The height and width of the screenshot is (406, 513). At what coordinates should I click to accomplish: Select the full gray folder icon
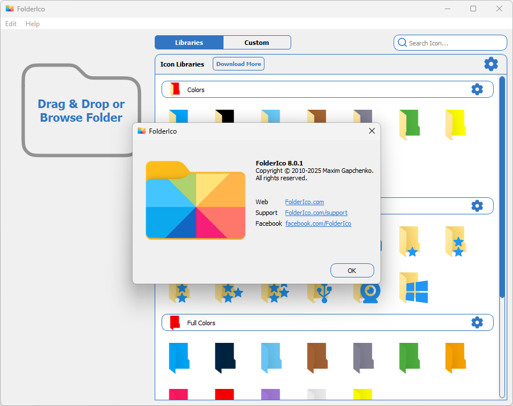pyautogui.click(x=363, y=358)
